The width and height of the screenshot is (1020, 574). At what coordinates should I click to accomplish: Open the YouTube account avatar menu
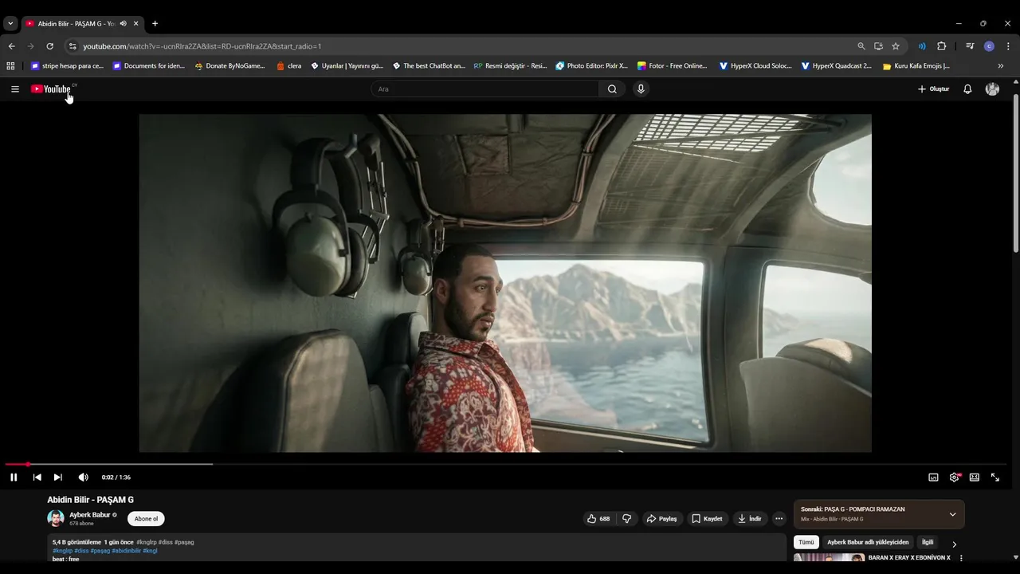[992, 89]
